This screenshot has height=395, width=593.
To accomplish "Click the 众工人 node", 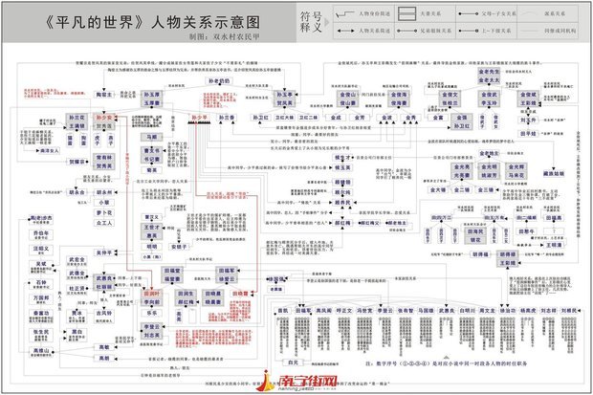I will pyautogui.click(x=104, y=223).
